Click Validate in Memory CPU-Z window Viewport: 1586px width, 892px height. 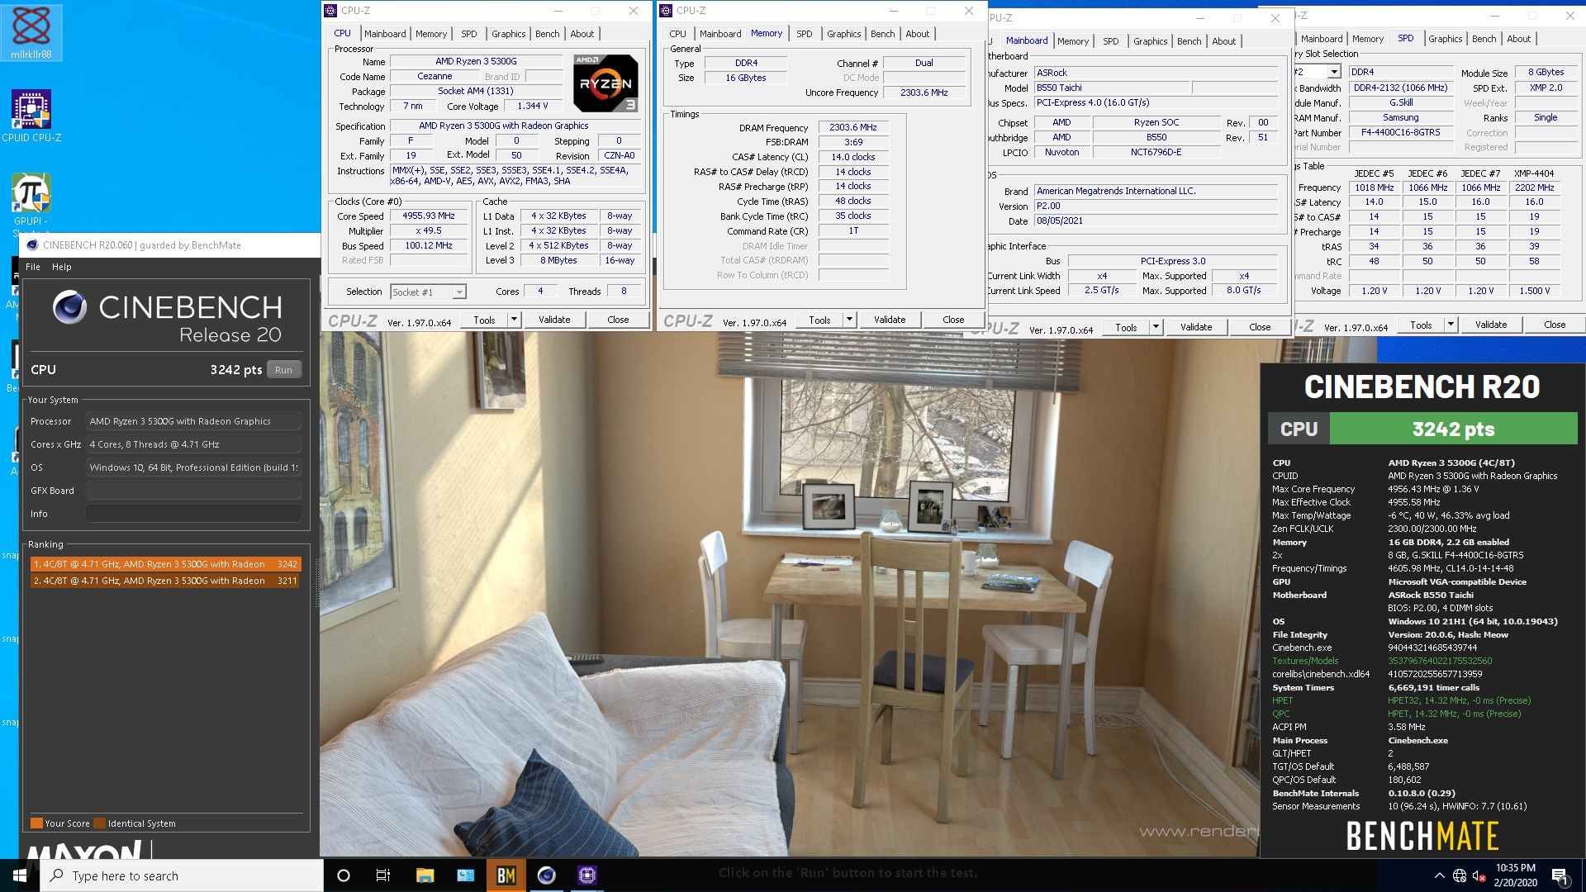(x=890, y=320)
